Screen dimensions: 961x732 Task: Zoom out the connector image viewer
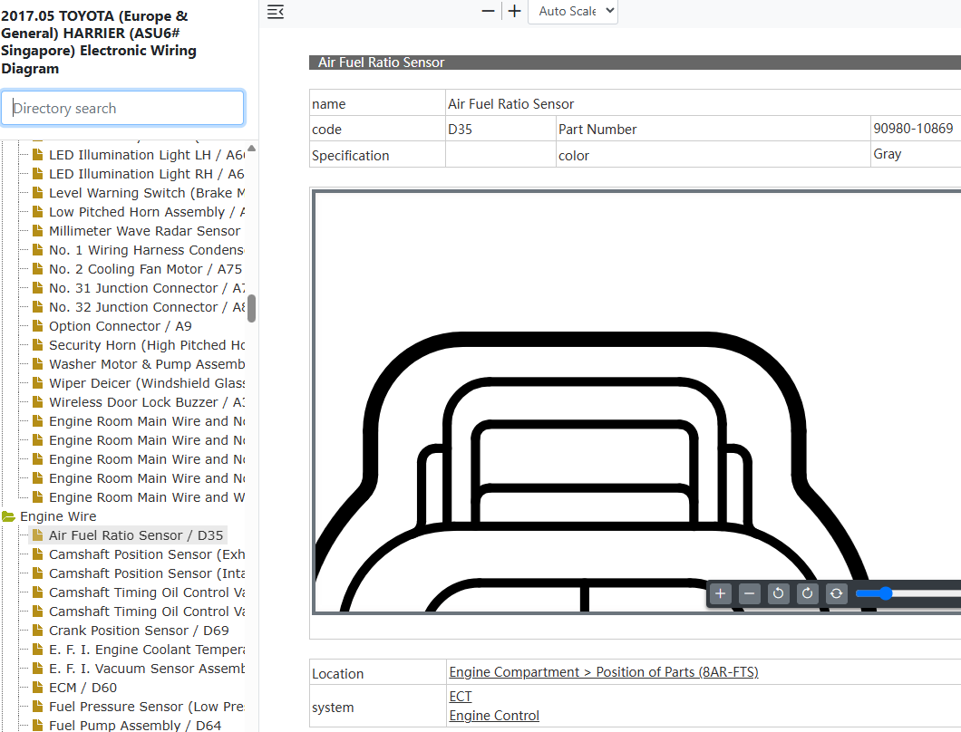749,593
